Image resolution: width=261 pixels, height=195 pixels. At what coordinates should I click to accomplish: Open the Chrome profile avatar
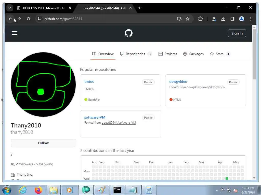[x=242, y=19]
